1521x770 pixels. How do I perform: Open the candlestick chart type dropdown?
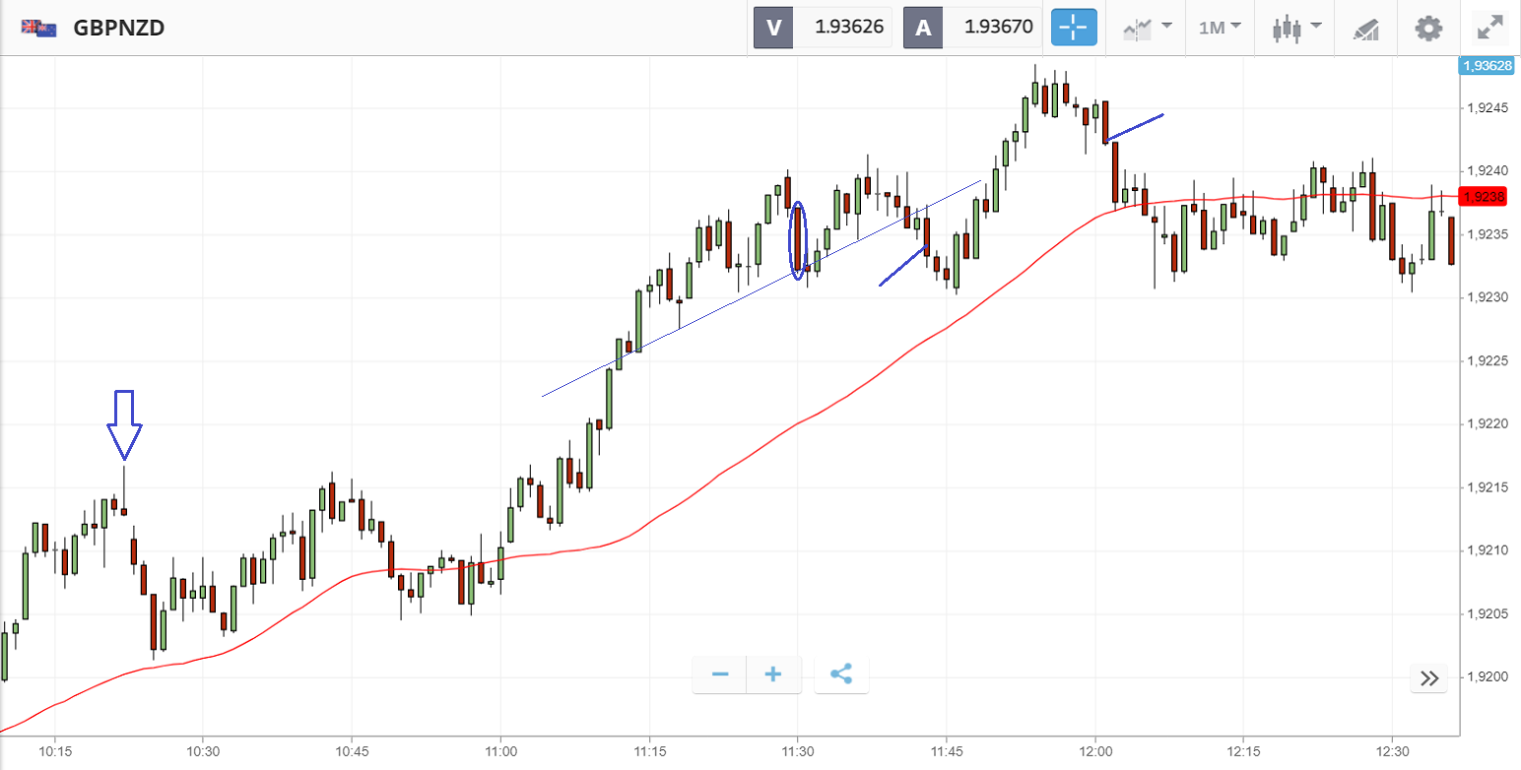[1295, 28]
